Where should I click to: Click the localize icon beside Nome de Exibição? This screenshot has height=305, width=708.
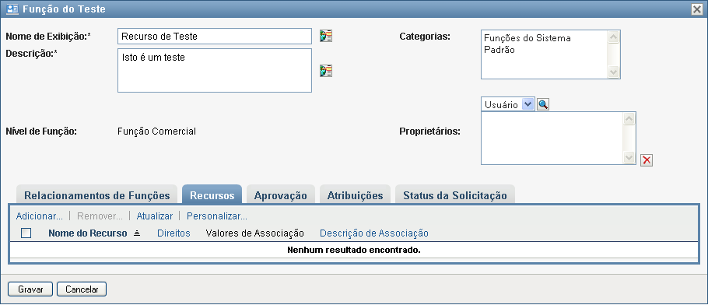(x=325, y=36)
